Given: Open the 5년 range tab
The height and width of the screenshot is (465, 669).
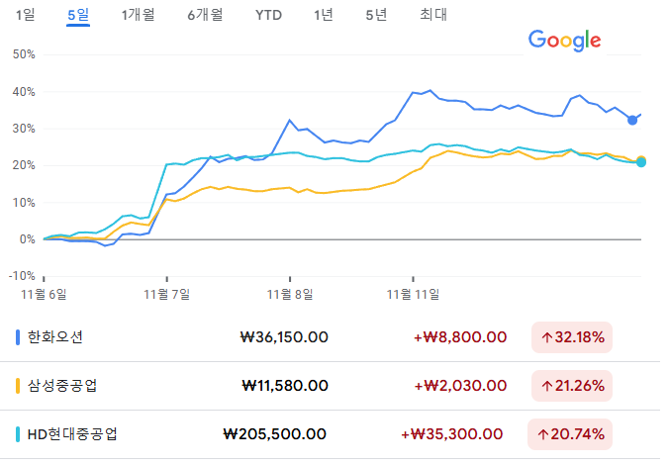Looking at the screenshot, I should tap(376, 15).
